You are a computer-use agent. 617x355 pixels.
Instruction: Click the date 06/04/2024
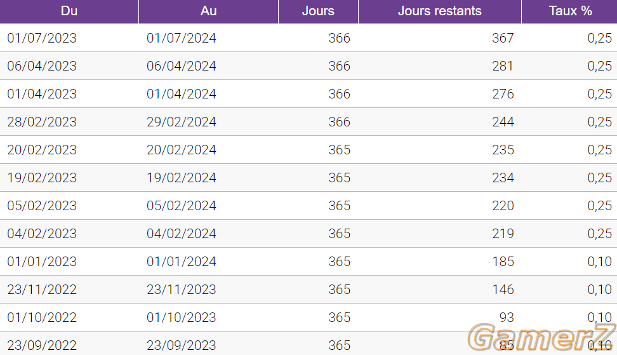coord(182,65)
